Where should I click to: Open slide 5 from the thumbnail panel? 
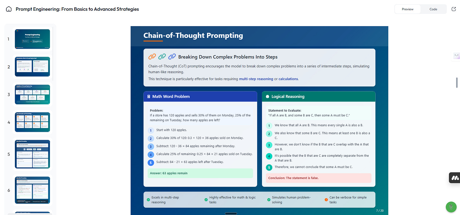(32, 154)
